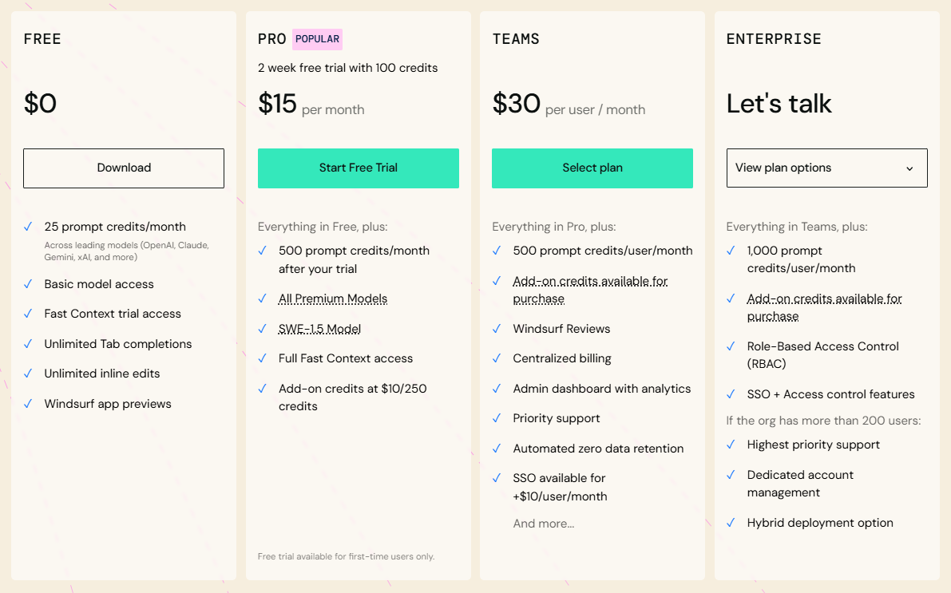
Task: Click the checkmark next to Basic model access
Action: click(x=28, y=284)
